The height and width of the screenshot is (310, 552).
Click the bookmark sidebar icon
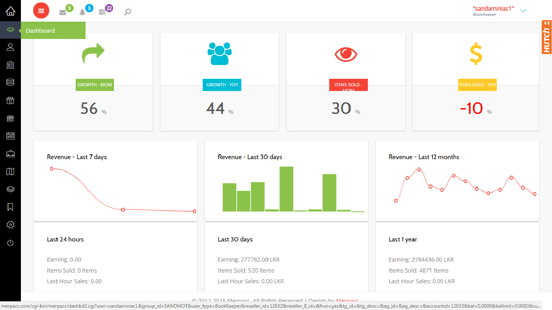(10, 207)
